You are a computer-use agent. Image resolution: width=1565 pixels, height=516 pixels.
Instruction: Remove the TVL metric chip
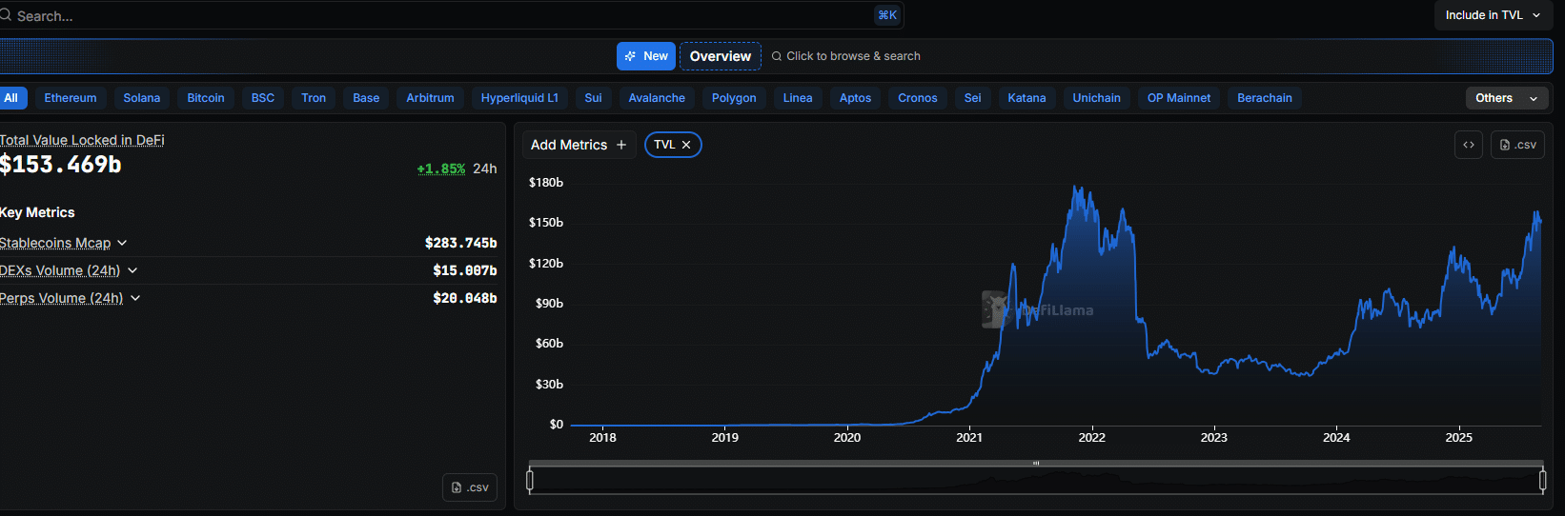[x=686, y=145]
